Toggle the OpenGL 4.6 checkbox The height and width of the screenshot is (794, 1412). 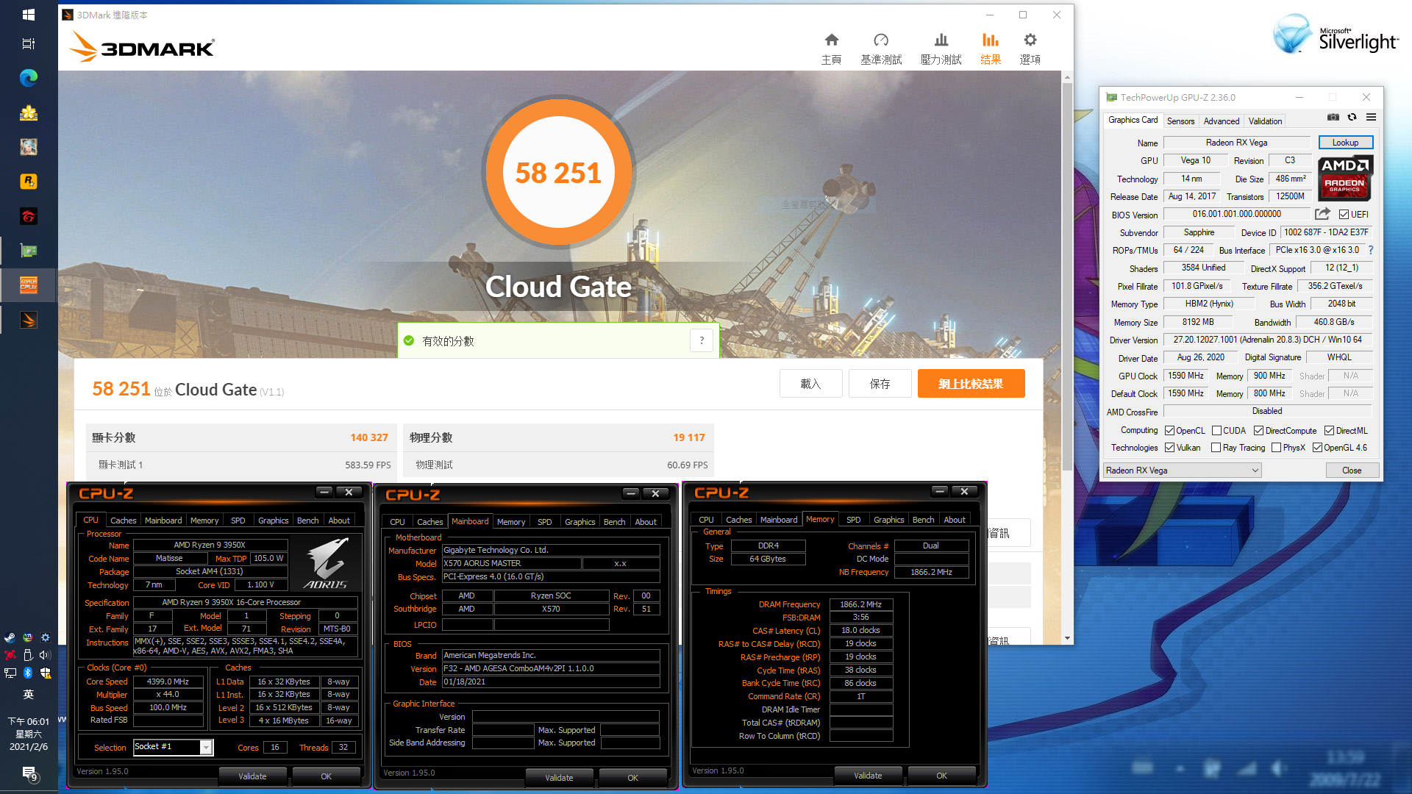tap(1317, 448)
